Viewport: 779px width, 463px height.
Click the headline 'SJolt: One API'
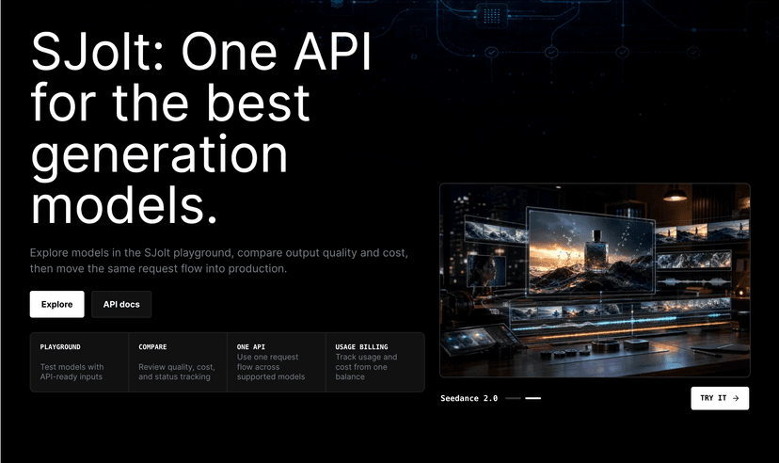tap(200, 52)
